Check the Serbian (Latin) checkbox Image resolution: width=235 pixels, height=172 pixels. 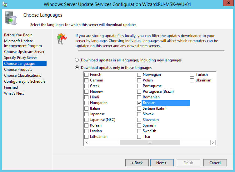(139, 108)
